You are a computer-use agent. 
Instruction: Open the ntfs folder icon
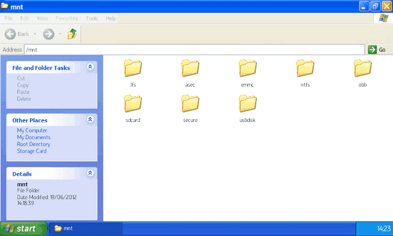pyautogui.click(x=305, y=68)
